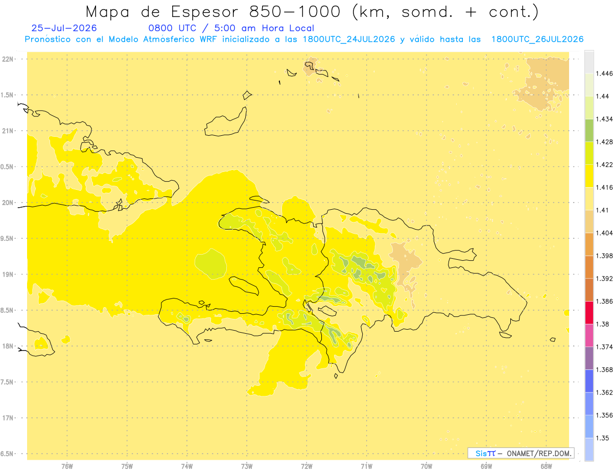613x473 pixels.
Task: Select the 17N latitude label
Action: pos(8,418)
